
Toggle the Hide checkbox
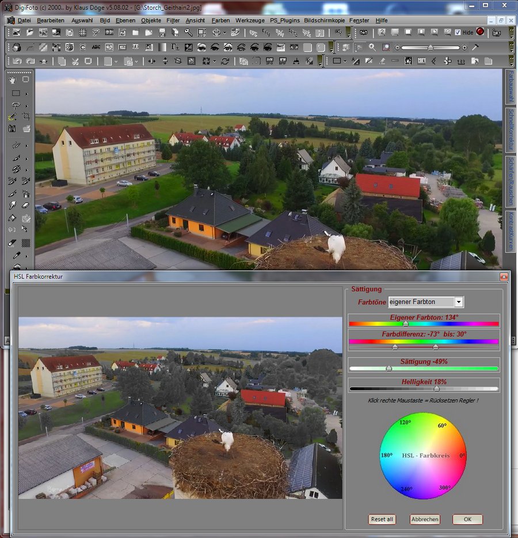[x=458, y=33]
